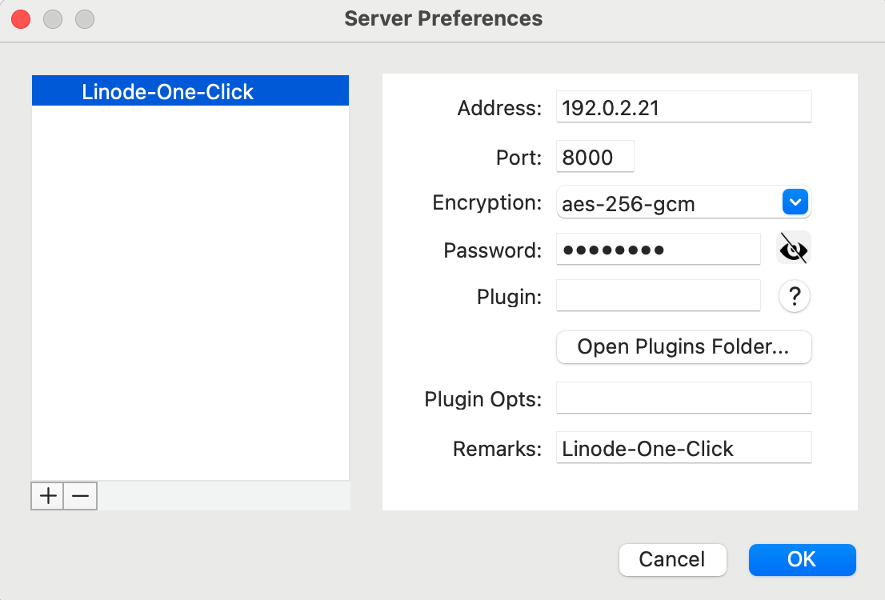Click the question mark plugin help icon
Screen dimensions: 885x600
pos(794,296)
